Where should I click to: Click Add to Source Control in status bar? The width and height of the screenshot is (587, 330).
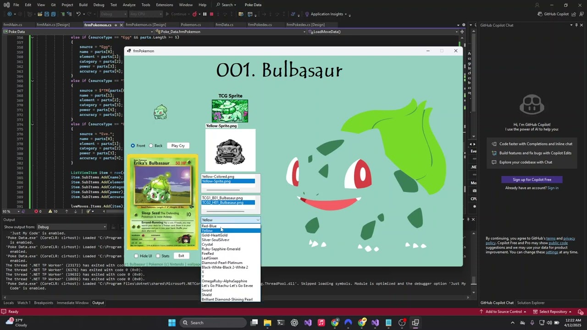coord(504,312)
